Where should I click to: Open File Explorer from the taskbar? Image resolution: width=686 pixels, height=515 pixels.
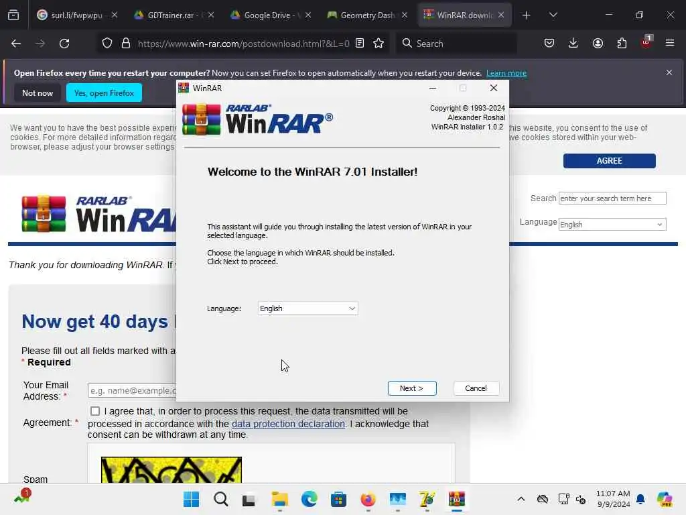279,499
